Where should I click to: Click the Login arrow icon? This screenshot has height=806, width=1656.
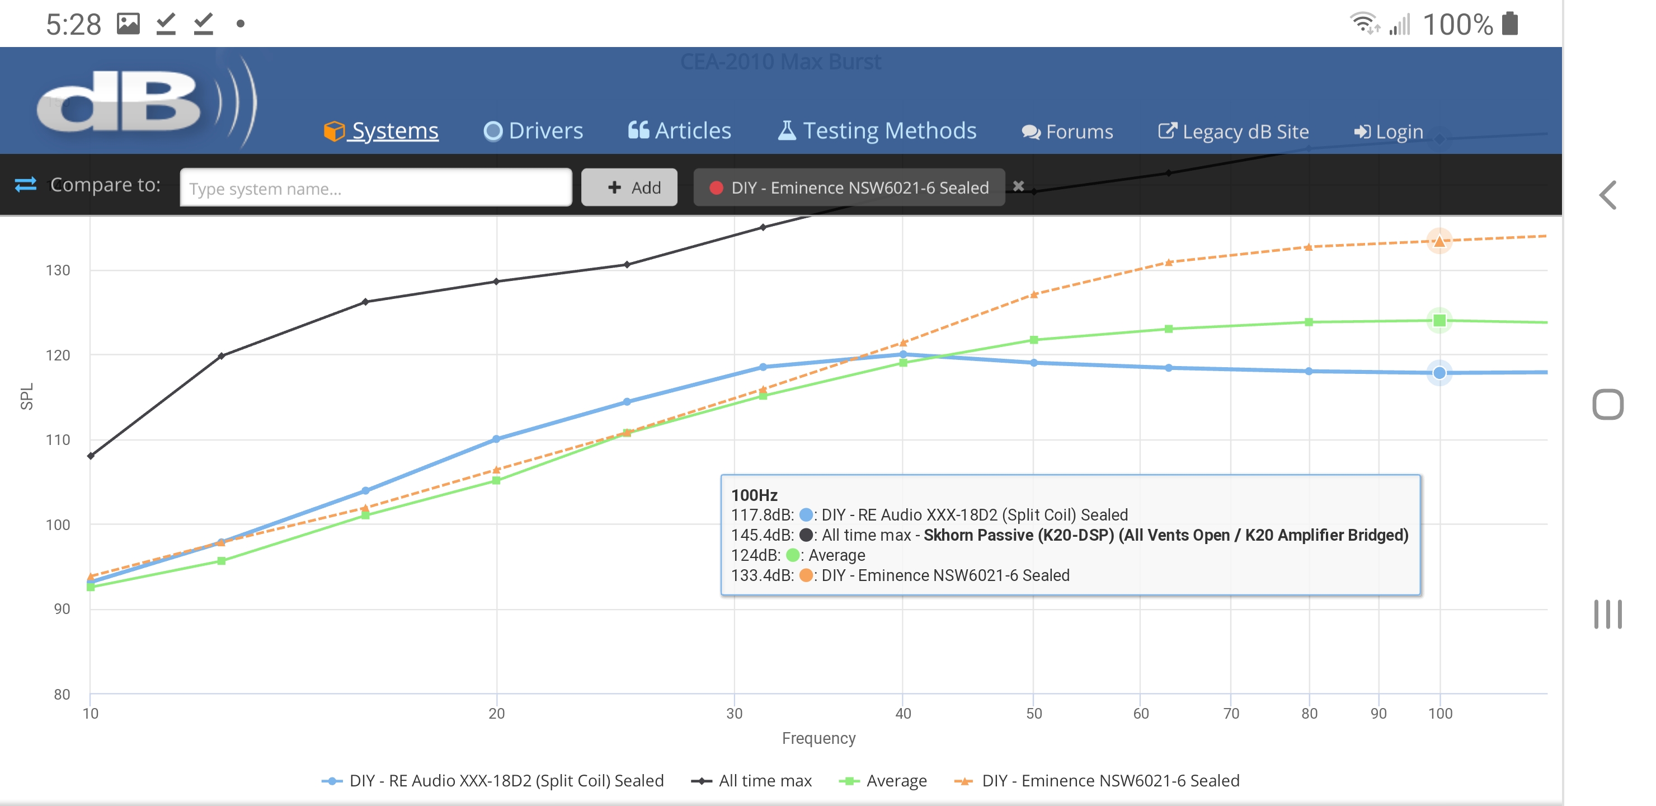coord(1362,132)
